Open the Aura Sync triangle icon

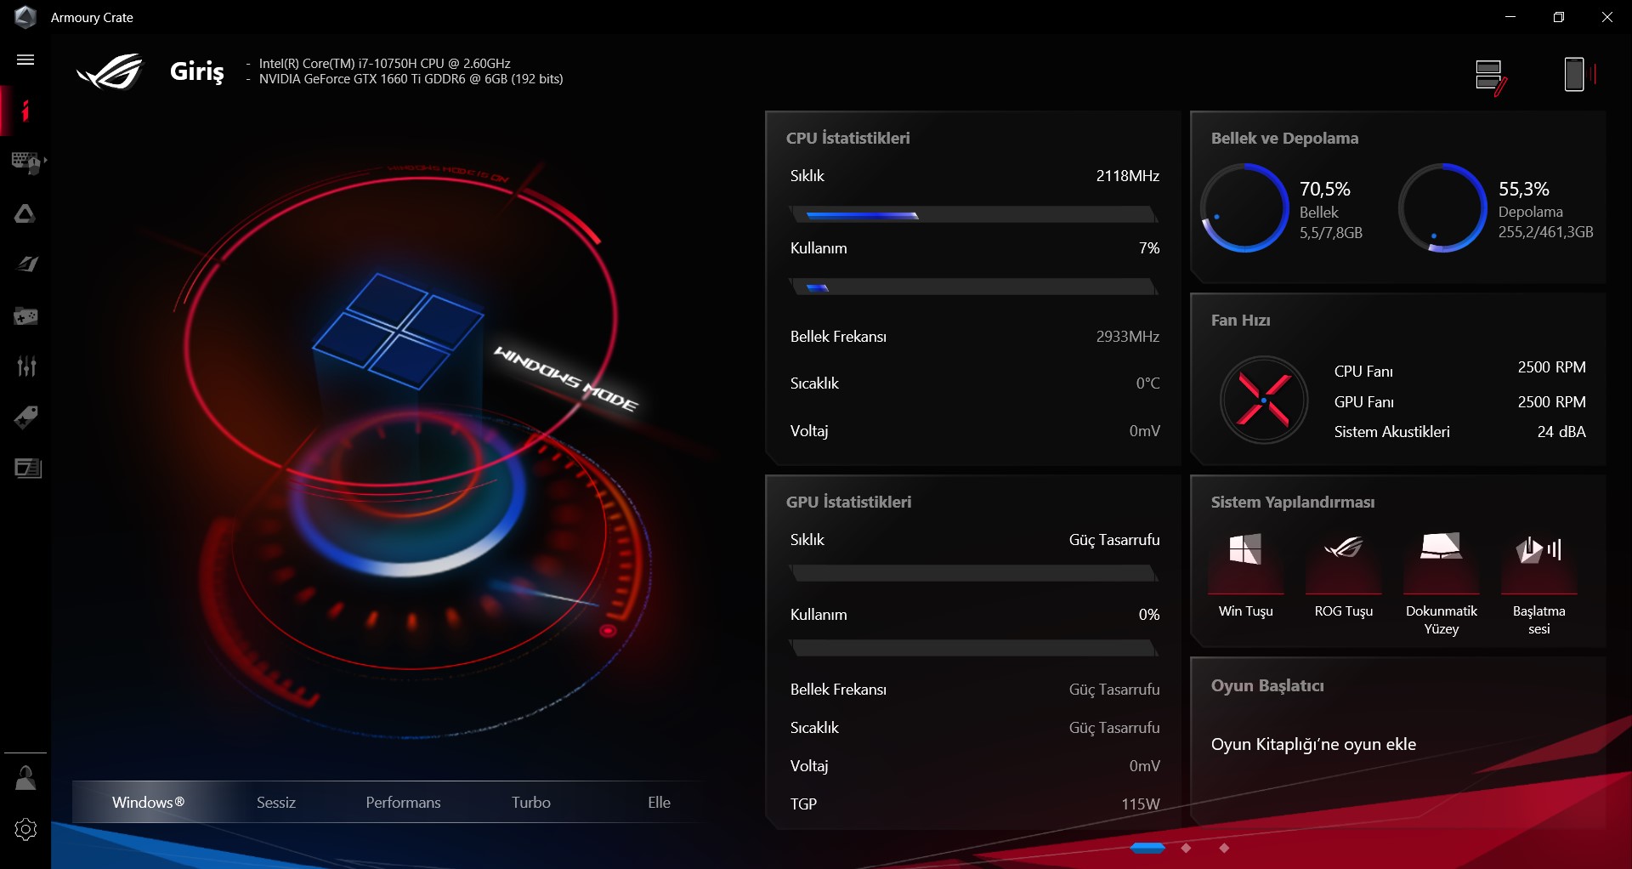[x=25, y=213]
